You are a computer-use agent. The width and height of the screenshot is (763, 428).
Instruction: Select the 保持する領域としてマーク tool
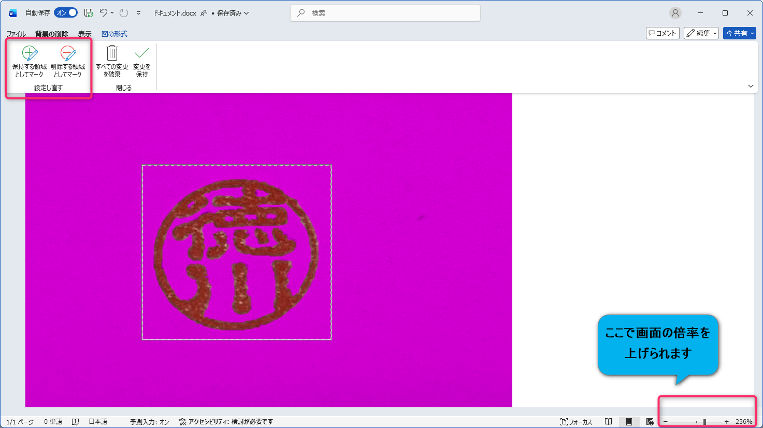pyautogui.click(x=30, y=62)
